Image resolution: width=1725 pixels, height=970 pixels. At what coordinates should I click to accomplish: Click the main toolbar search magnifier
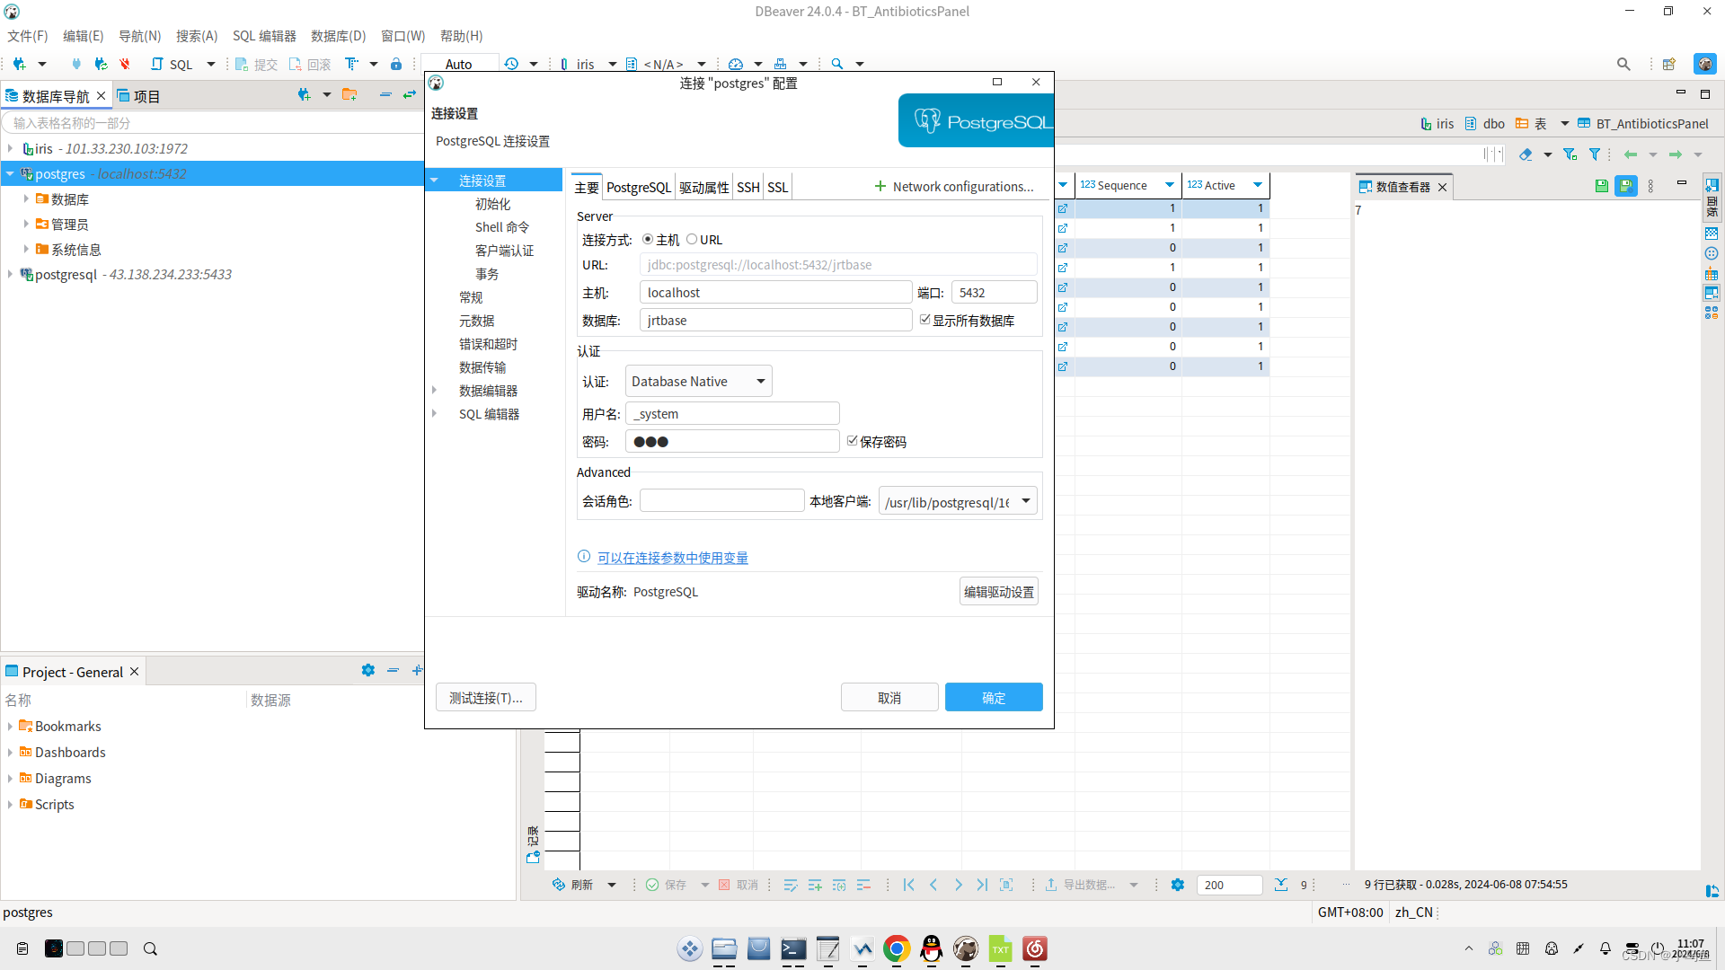point(836,64)
